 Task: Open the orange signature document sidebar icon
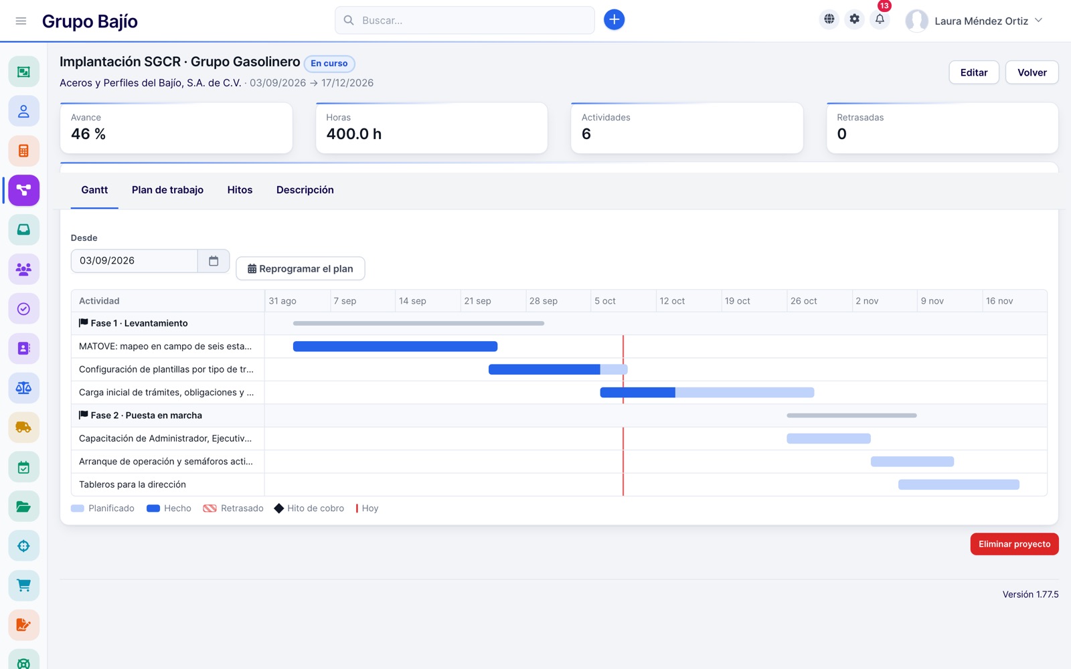tap(23, 625)
